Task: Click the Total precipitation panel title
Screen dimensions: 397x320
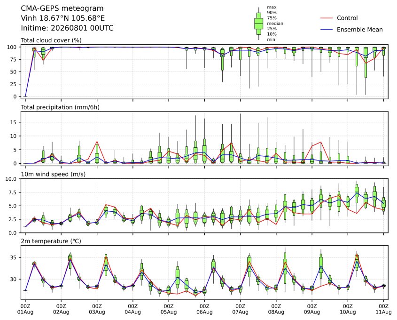Action: [x=60, y=107]
